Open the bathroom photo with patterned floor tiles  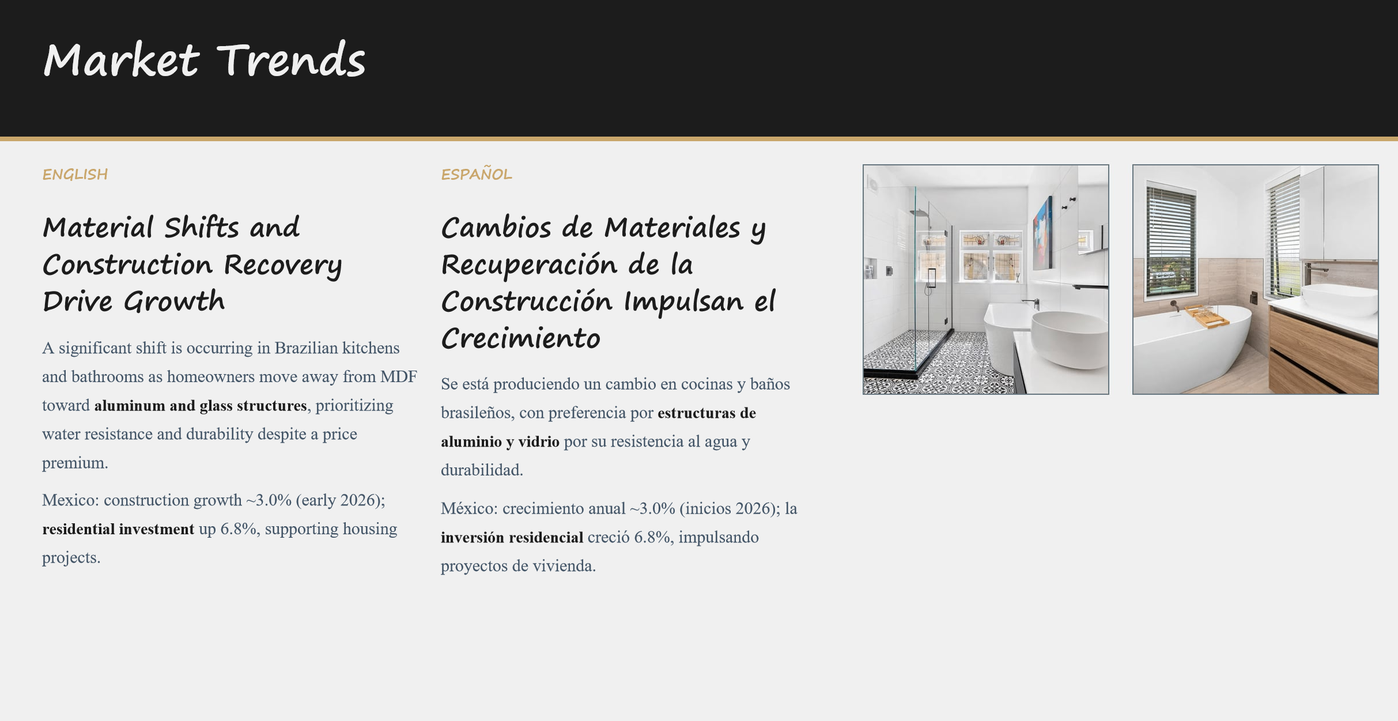coord(985,280)
